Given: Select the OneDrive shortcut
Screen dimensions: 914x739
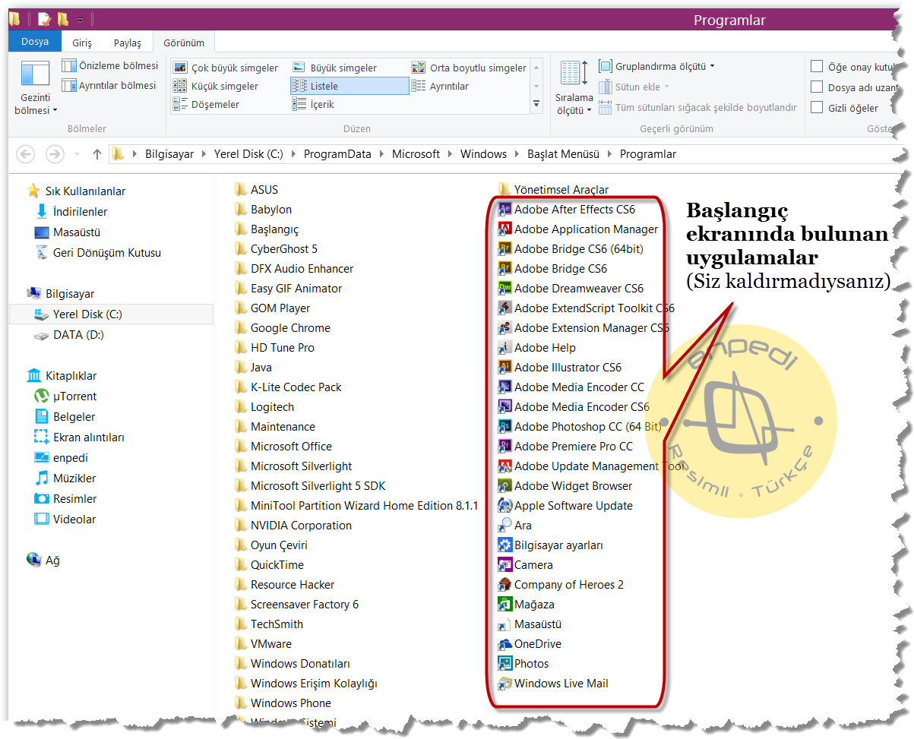Looking at the screenshot, I should (530, 644).
